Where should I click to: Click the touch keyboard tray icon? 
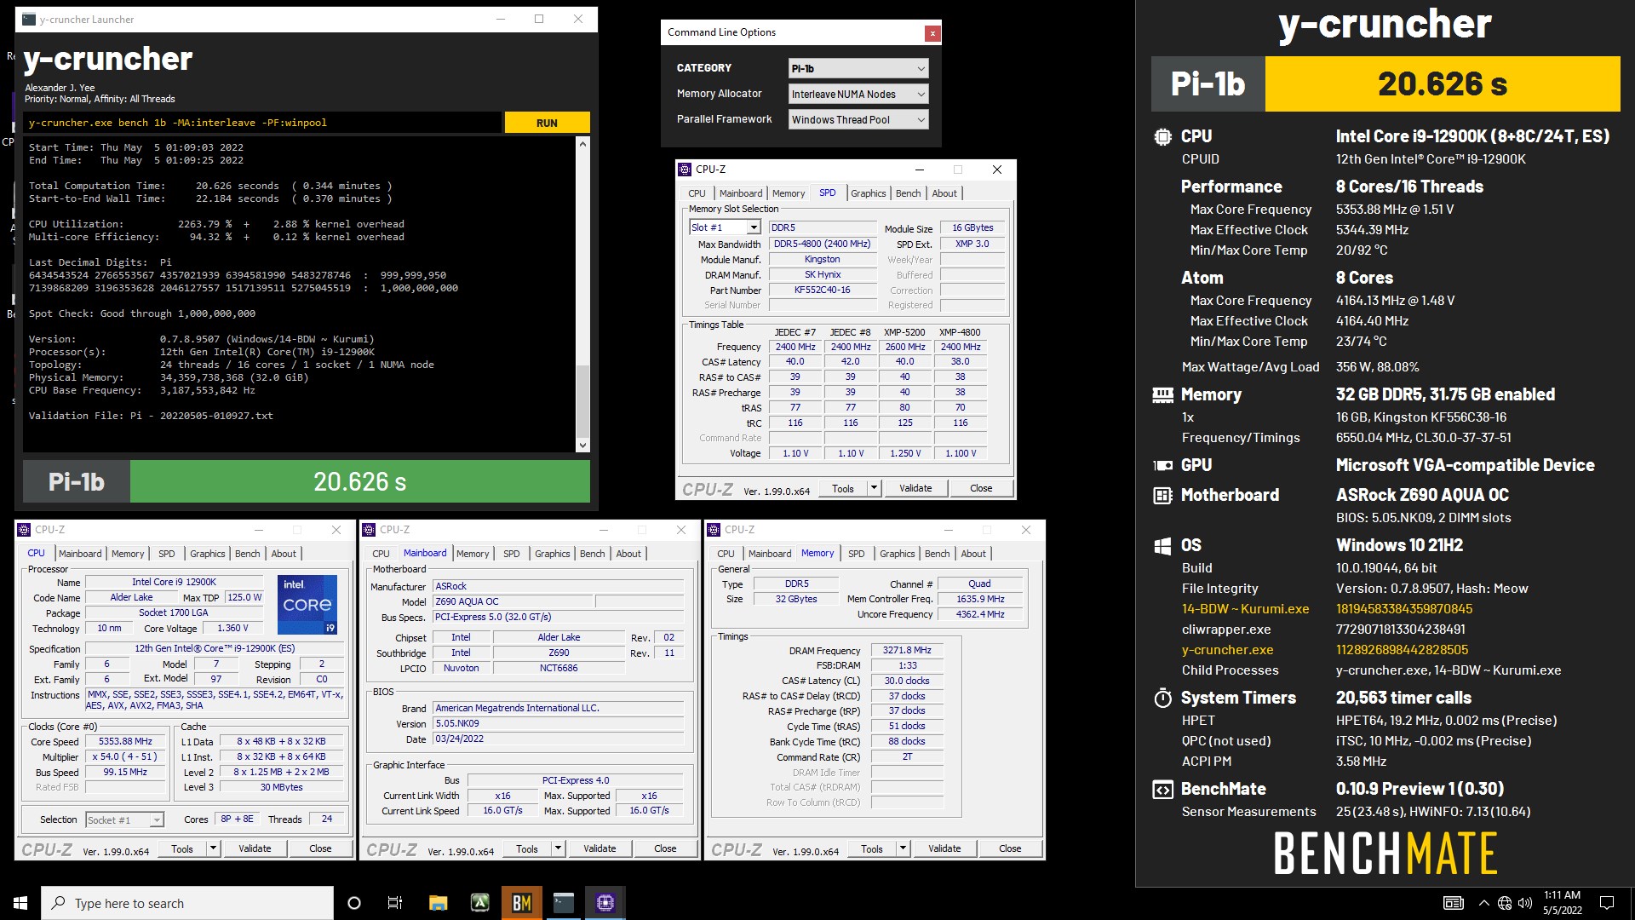1454,903
